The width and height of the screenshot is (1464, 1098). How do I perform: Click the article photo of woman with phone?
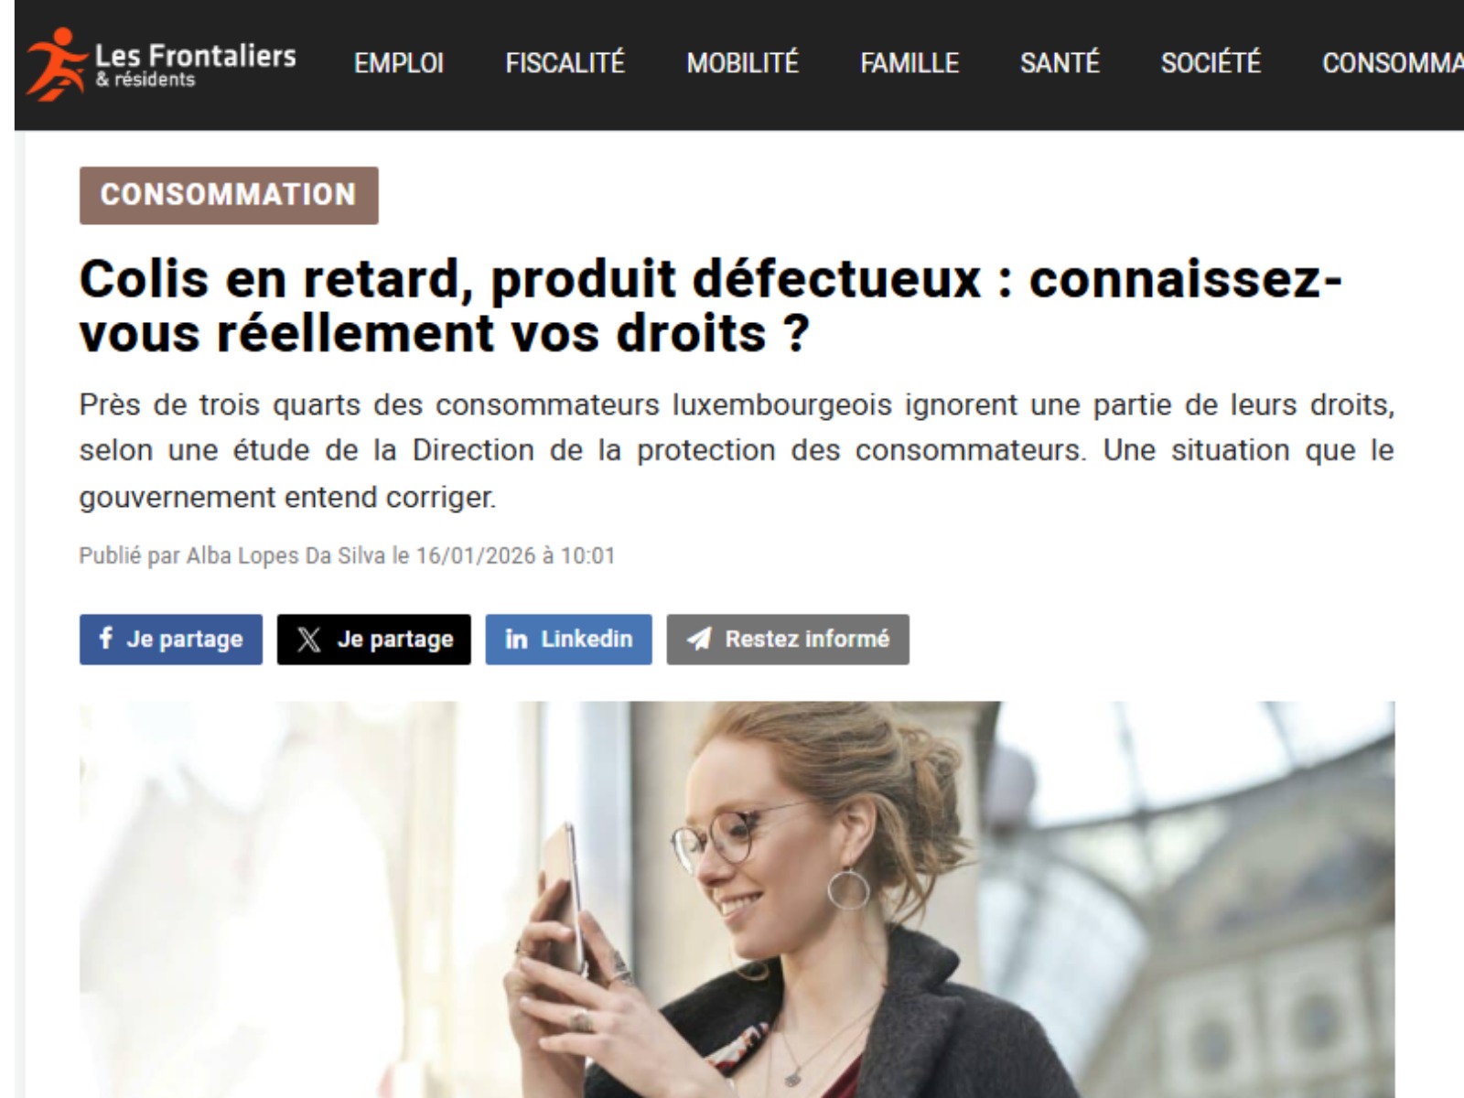(x=737, y=899)
